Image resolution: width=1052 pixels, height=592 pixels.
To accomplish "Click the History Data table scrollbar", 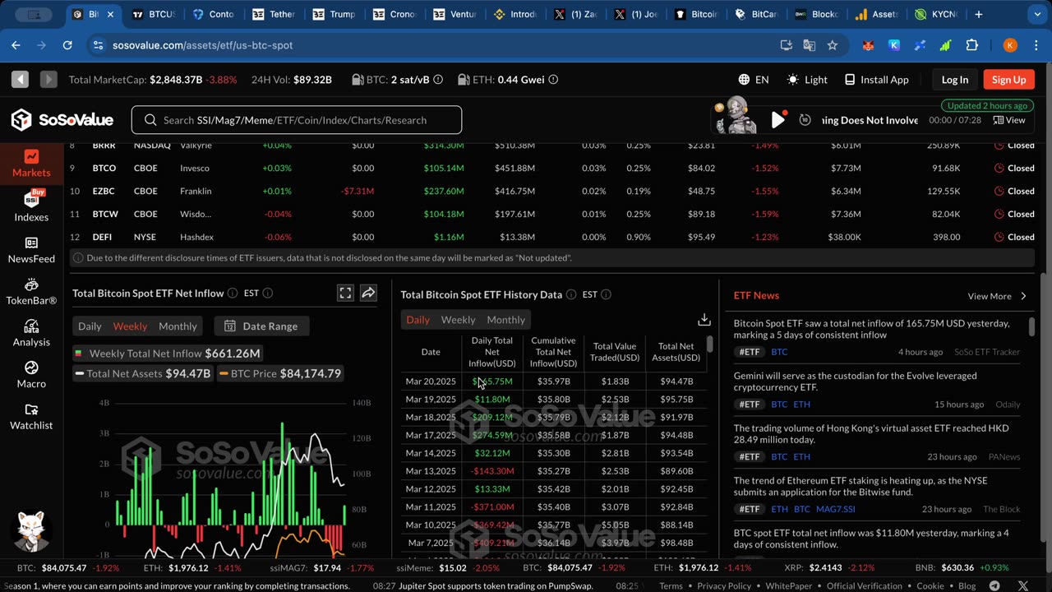I will point(710,344).
